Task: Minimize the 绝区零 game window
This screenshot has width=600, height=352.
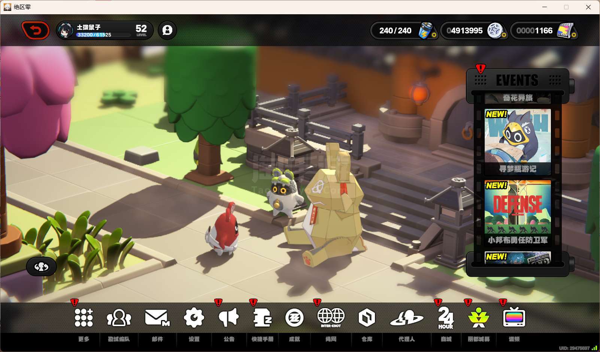Action: tap(545, 7)
